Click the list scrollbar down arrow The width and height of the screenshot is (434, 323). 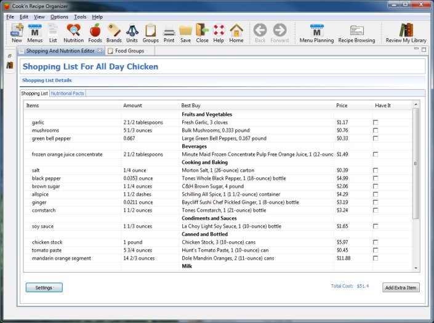[x=416, y=268]
